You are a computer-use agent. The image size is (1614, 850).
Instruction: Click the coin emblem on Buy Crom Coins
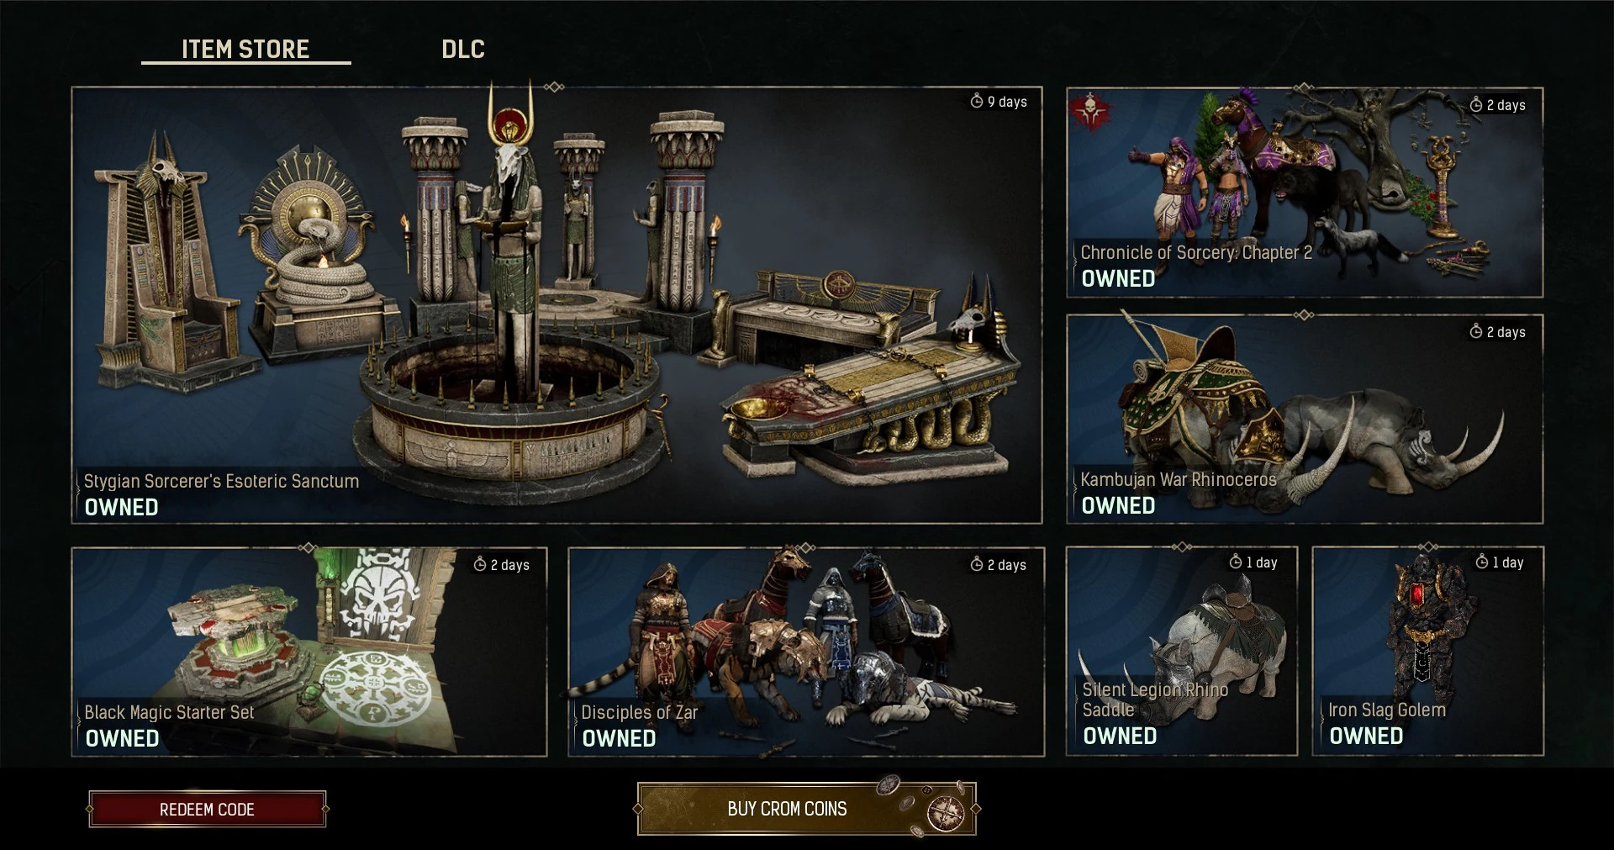pos(945,812)
